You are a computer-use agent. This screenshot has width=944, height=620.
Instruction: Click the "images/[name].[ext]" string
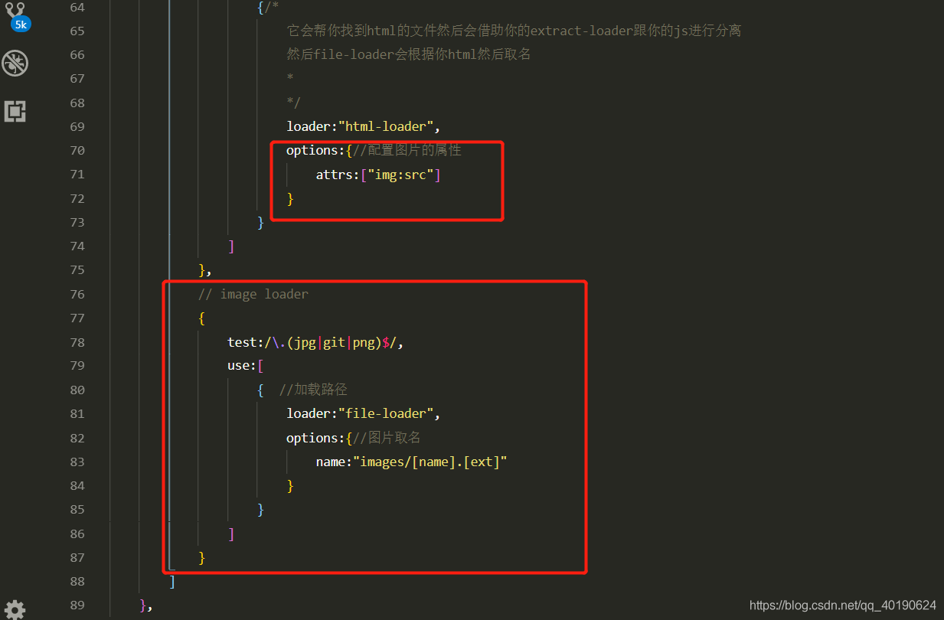tap(430, 462)
